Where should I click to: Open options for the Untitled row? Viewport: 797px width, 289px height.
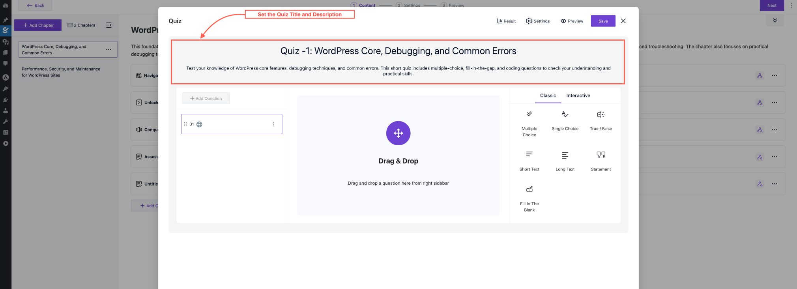click(775, 184)
